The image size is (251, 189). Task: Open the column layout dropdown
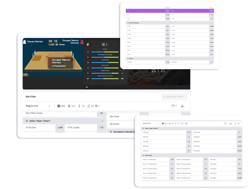[x=174, y=106]
